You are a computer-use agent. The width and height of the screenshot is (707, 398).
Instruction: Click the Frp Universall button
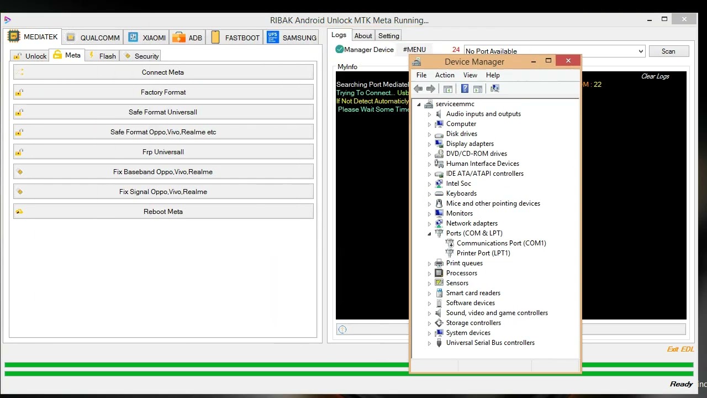point(163,152)
